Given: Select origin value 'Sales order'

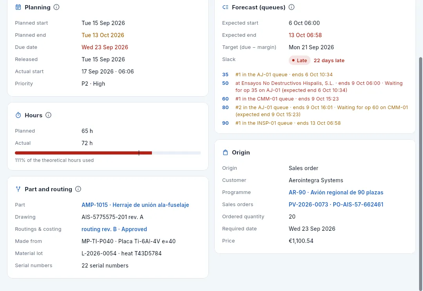Looking at the screenshot, I should click(303, 168).
